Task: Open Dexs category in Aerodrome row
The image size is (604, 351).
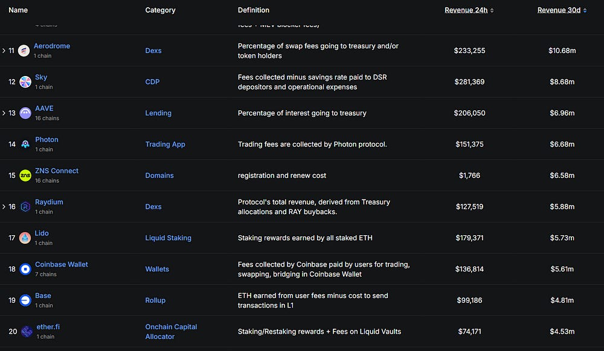Action: tap(153, 51)
